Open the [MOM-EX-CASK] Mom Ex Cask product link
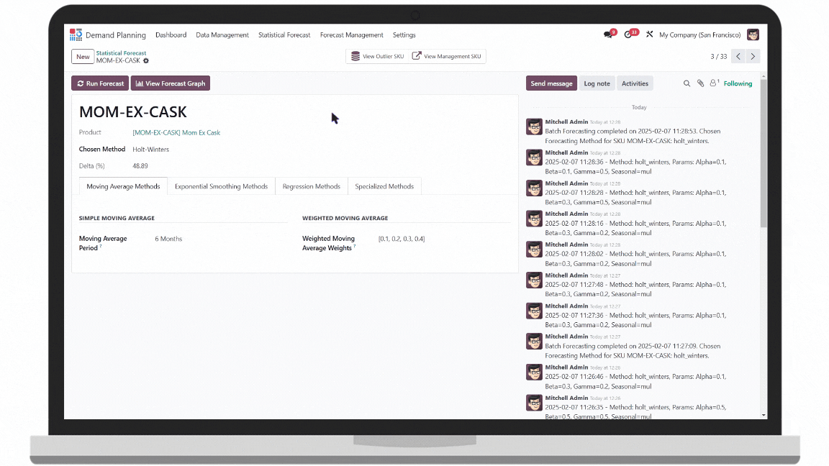This screenshot has width=829, height=466. [176, 132]
